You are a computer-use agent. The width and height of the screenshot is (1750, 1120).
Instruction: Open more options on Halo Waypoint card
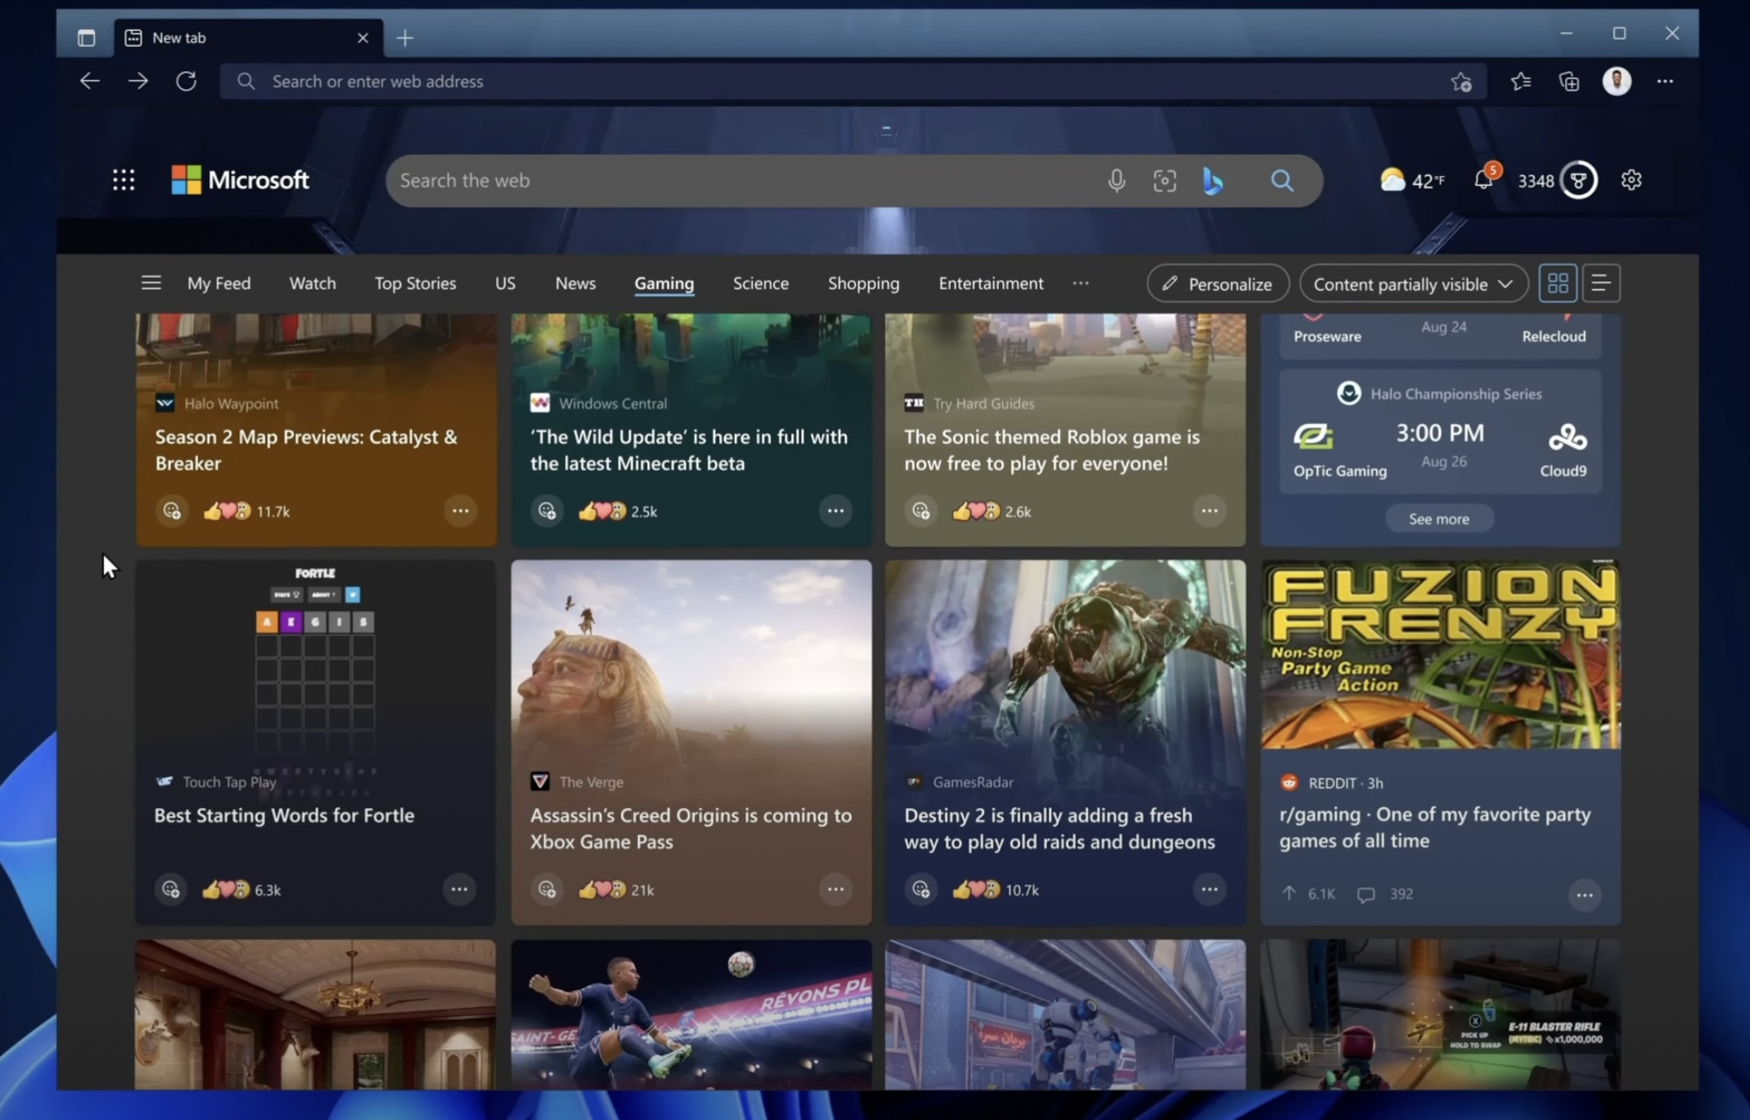click(x=460, y=510)
